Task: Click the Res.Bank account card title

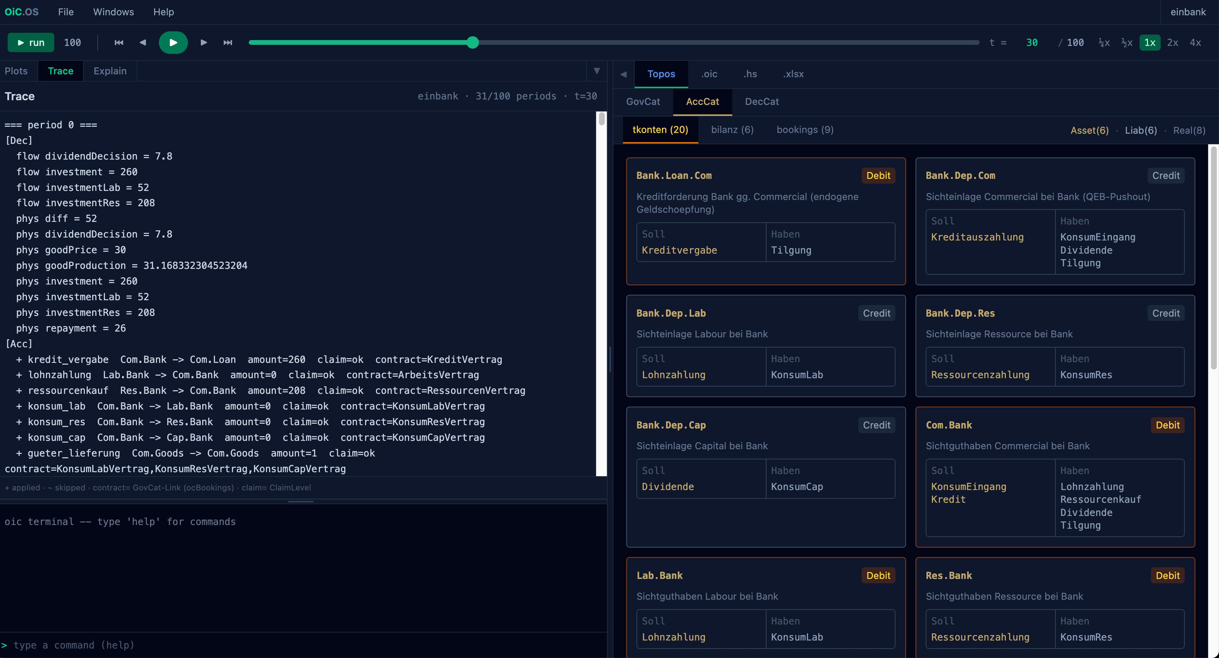Action: point(949,576)
